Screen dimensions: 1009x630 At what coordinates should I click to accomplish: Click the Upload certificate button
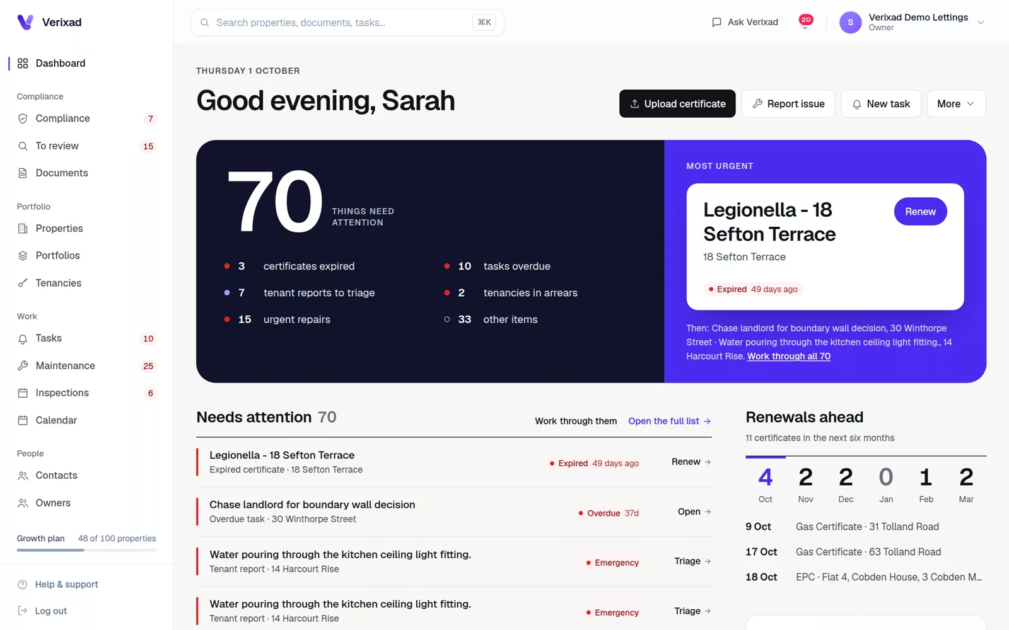(677, 104)
